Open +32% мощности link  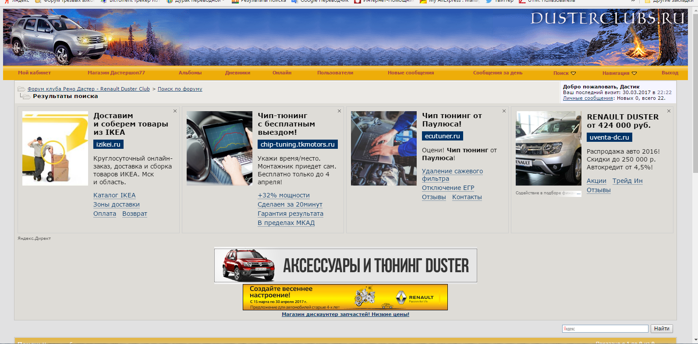[x=283, y=195]
